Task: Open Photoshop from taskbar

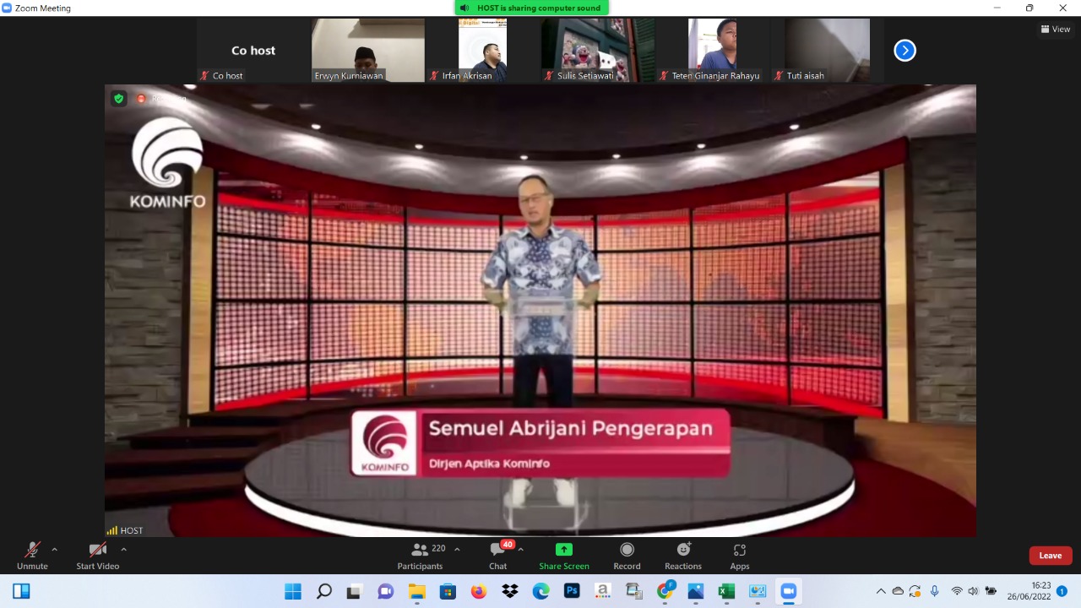Action: [572, 591]
